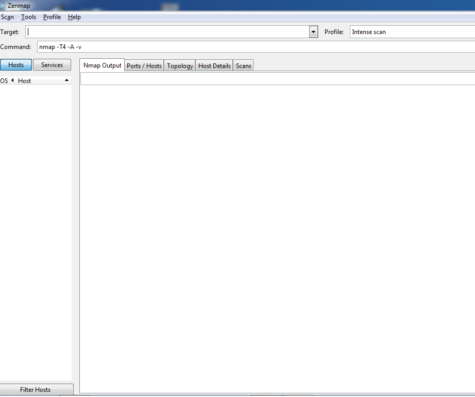Switch to the Scans tab

point(243,66)
